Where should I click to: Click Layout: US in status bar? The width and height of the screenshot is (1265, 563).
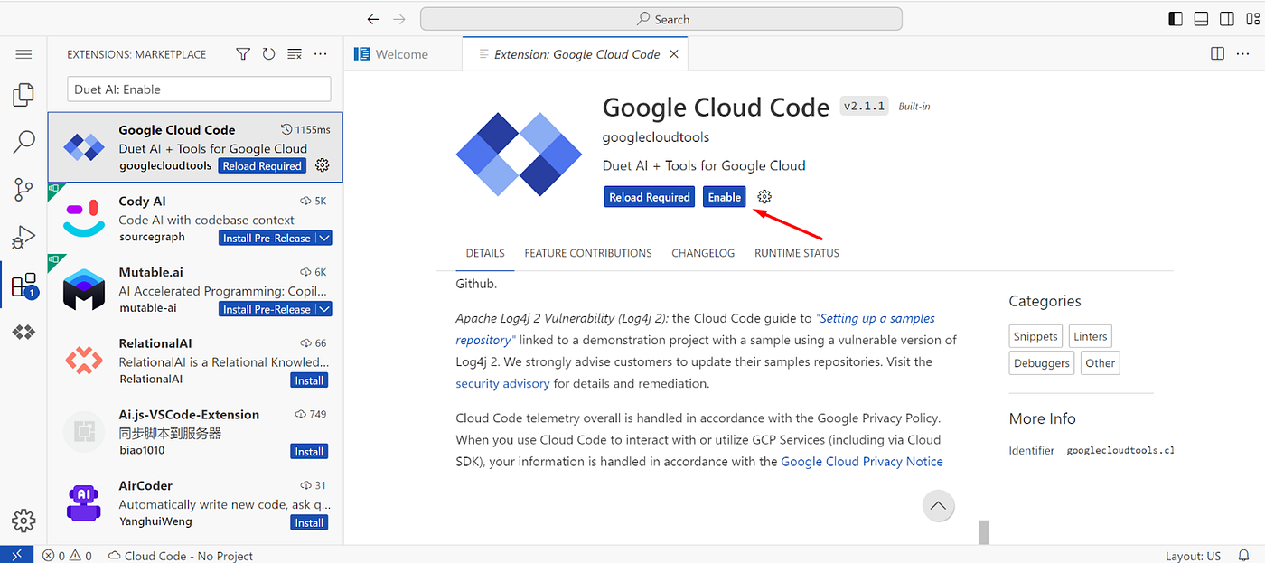[1193, 556]
